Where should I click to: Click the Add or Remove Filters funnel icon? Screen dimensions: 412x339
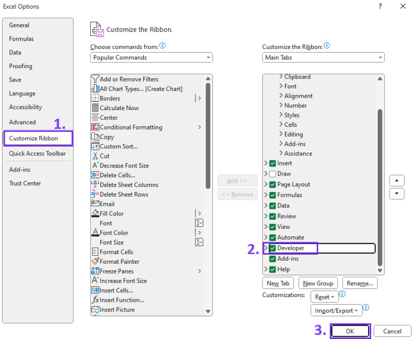(95, 79)
